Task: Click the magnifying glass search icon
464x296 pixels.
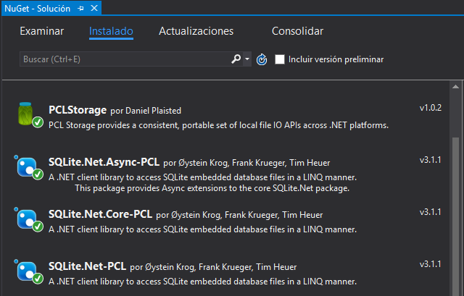Action: [x=236, y=59]
